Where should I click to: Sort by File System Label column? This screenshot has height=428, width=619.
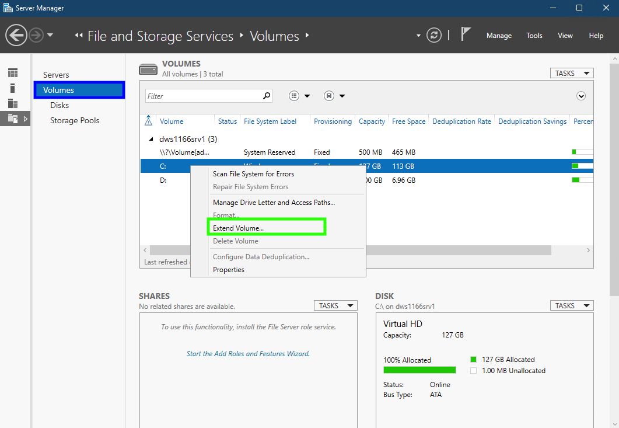pos(270,121)
